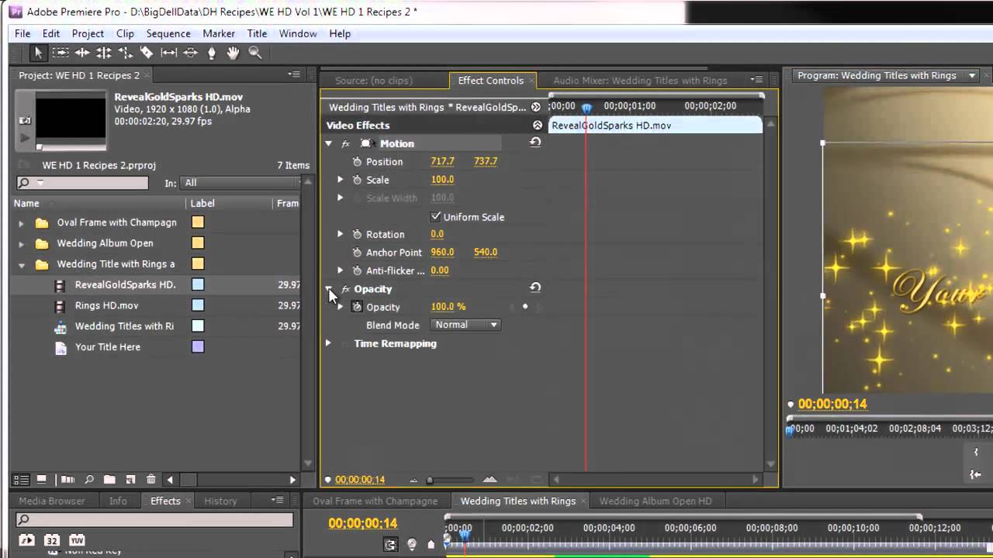Reset the Motion effect
Viewport: 993px width, 558px height.
[x=535, y=143]
